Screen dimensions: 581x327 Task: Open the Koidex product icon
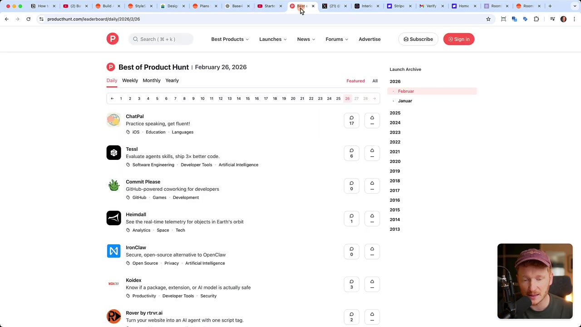coord(113,284)
